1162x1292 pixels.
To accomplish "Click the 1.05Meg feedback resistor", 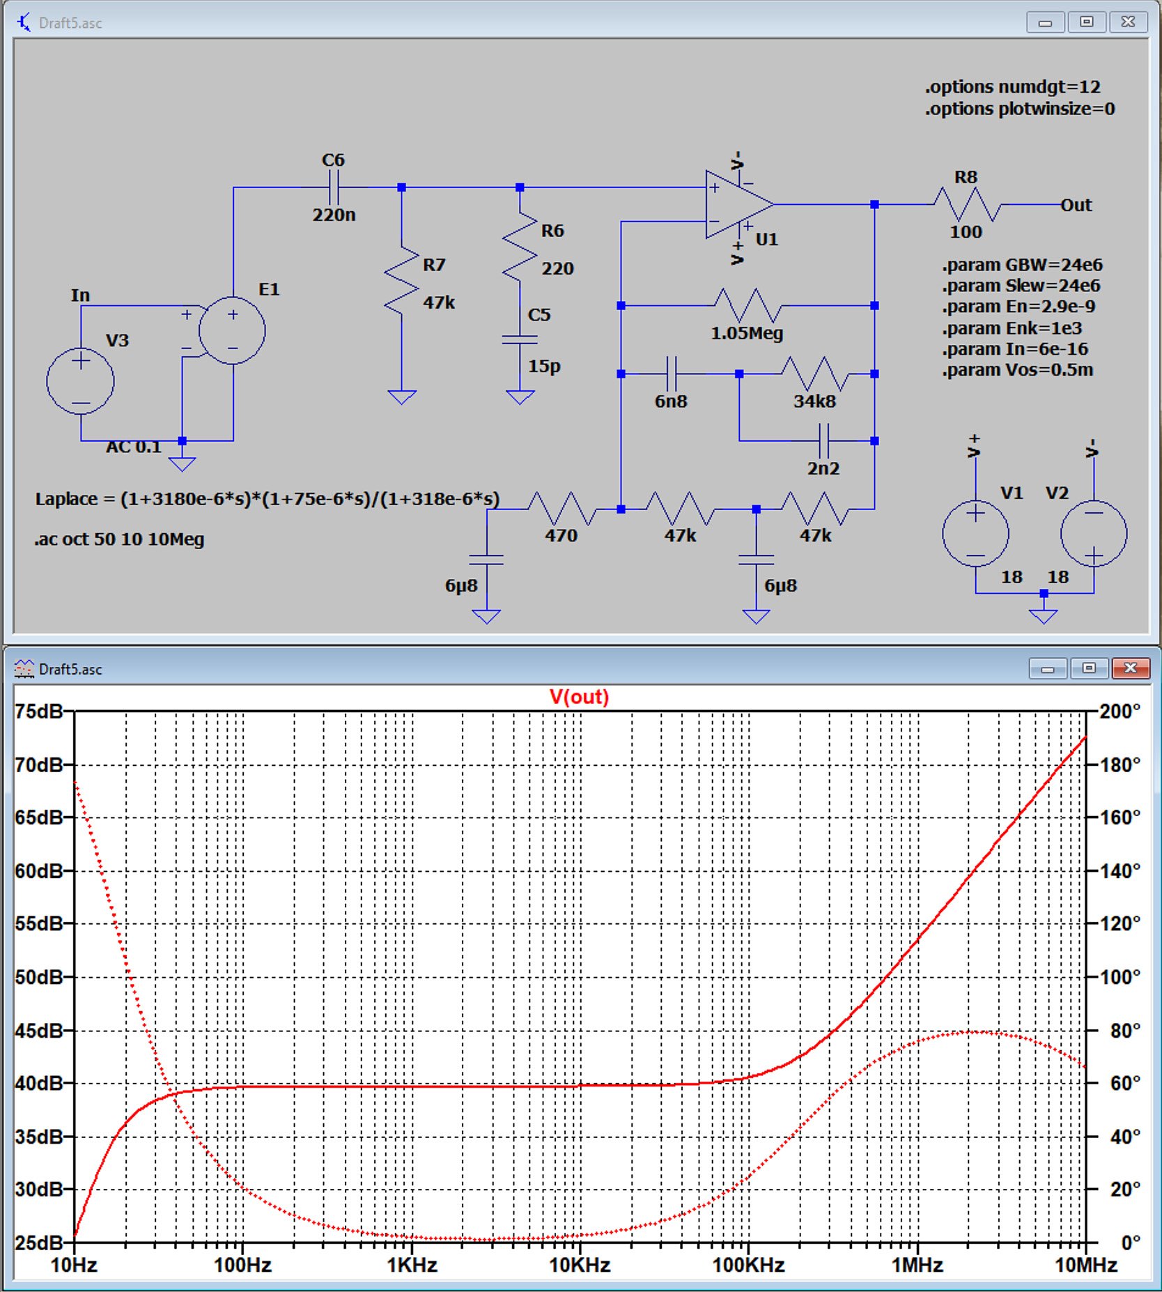I will pos(747,305).
